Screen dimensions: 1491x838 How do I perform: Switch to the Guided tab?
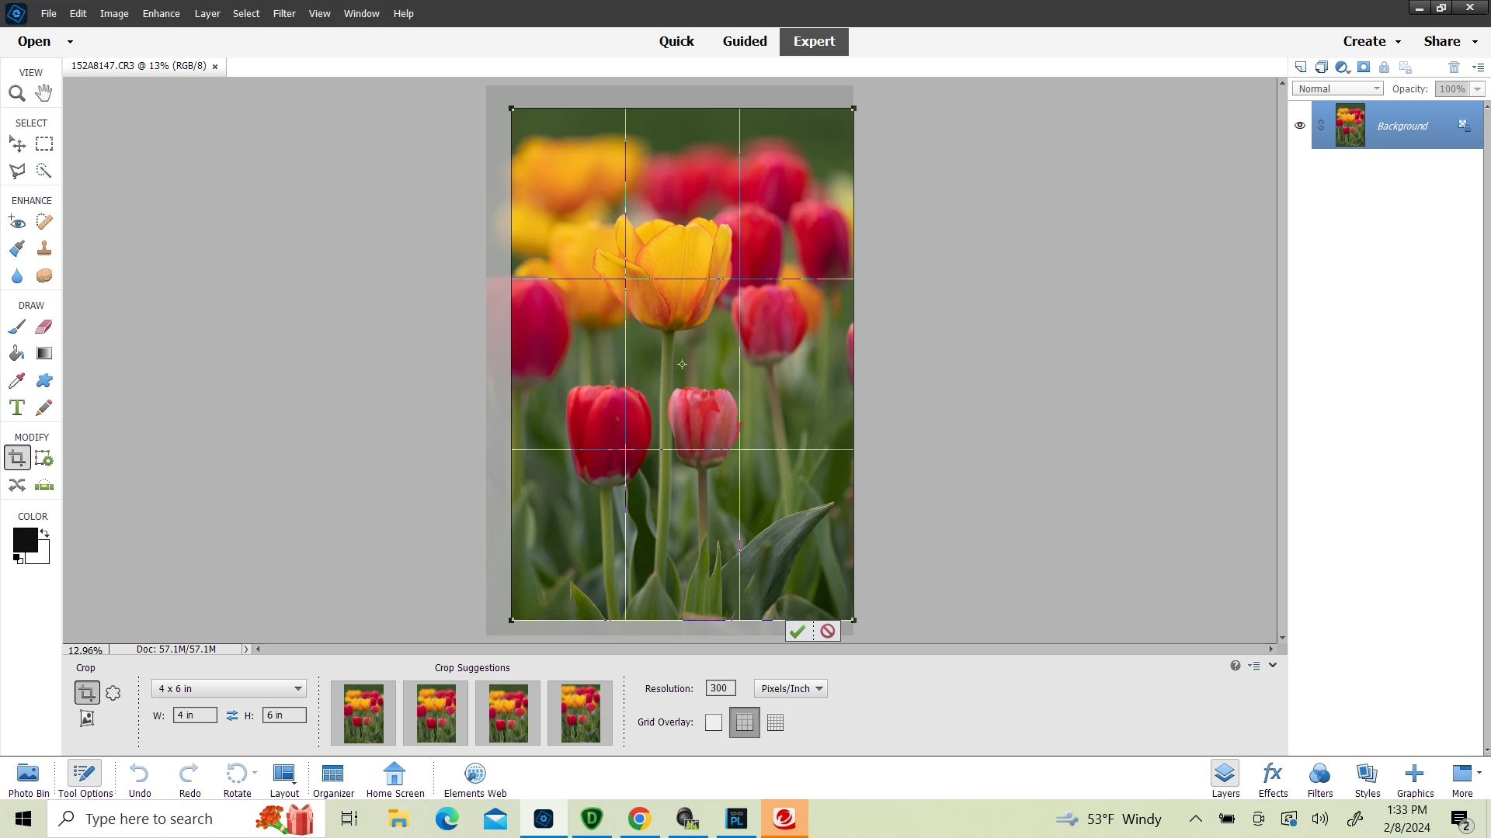point(744,41)
